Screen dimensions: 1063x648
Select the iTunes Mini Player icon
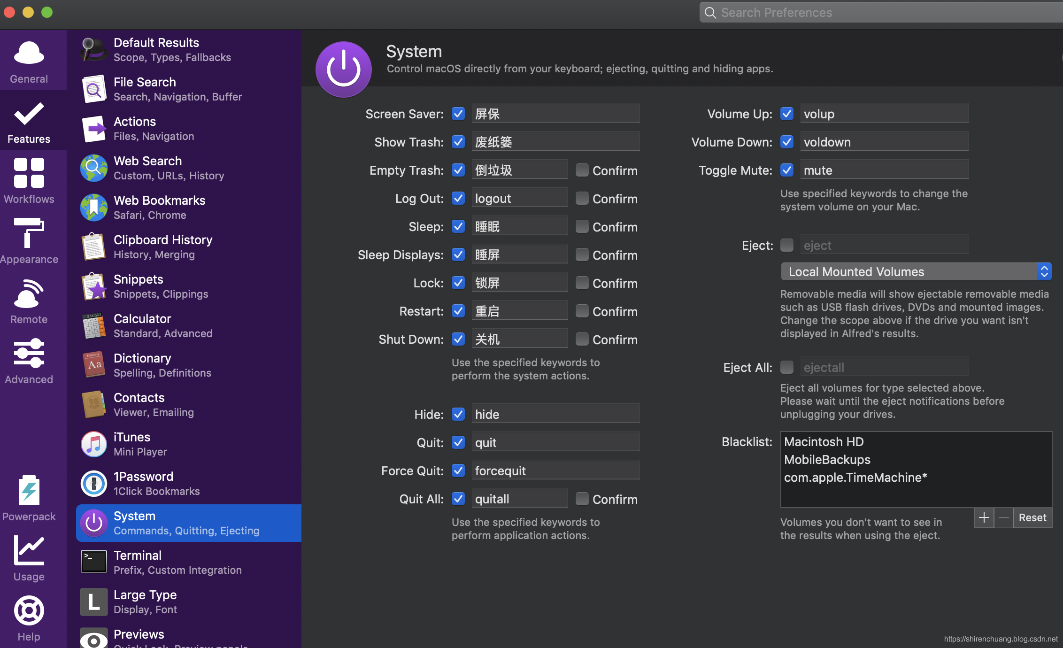click(94, 444)
